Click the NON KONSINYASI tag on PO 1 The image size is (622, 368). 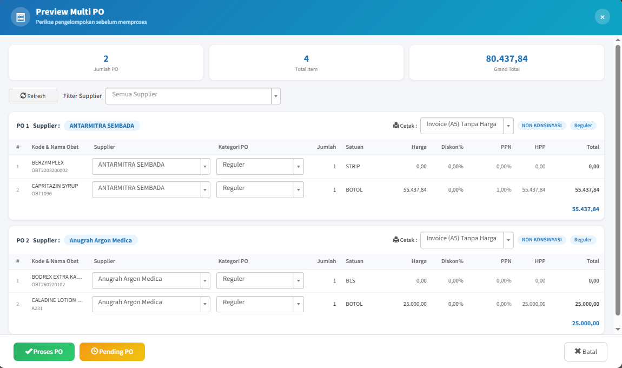[x=541, y=126]
